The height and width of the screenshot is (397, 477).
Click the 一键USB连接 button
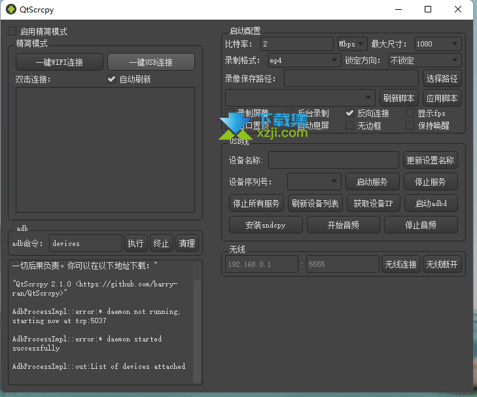151,62
